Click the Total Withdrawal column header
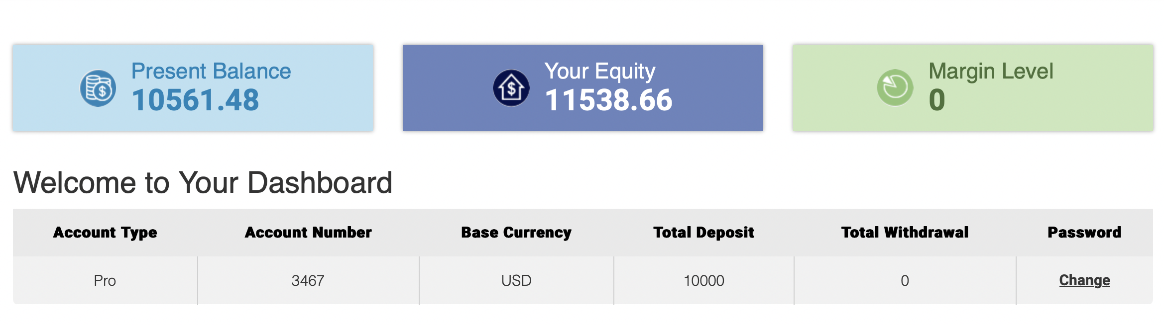Viewport: 1164px width, 325px height. (905, 232)
